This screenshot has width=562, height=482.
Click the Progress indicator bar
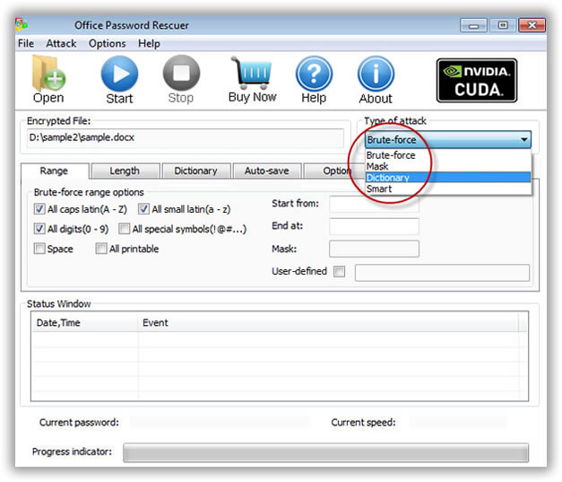325,452
